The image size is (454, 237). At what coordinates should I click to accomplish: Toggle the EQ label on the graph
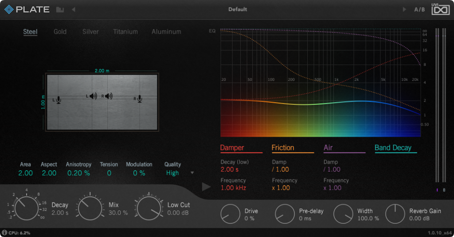click(x=212, y=31)
